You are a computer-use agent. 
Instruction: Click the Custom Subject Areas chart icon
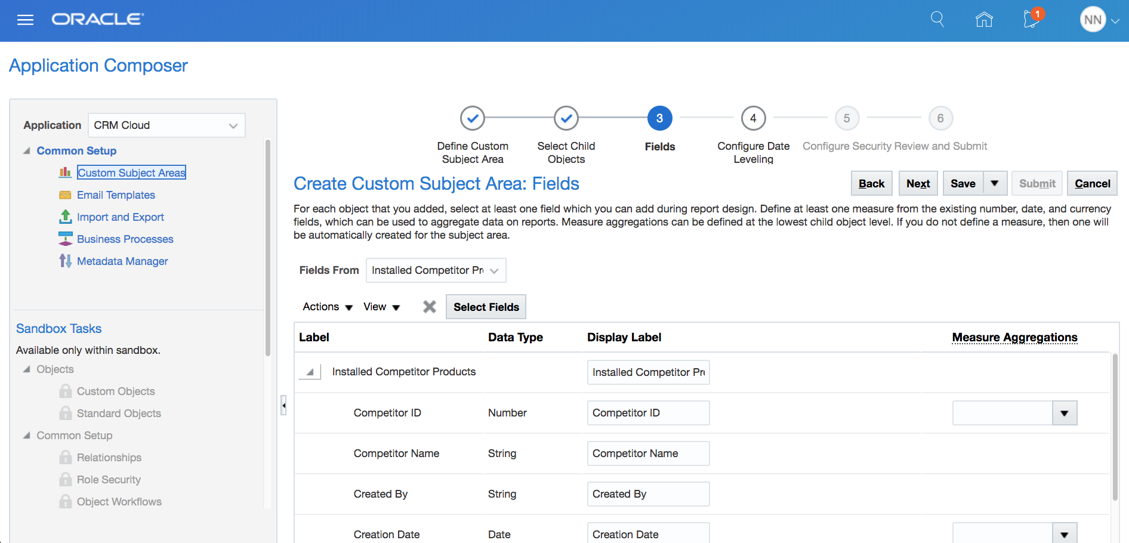pos(65,172)
